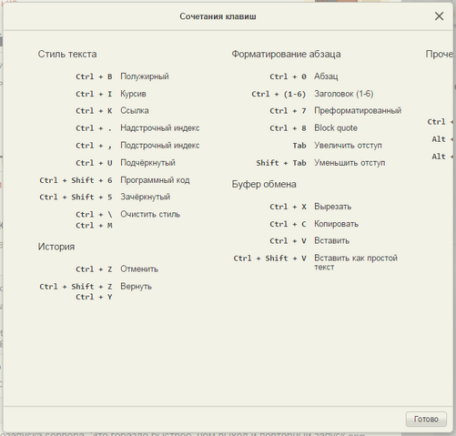Click Форматирование абзаца heading
The width and height of the screenshot is (456, 436).
286,54
